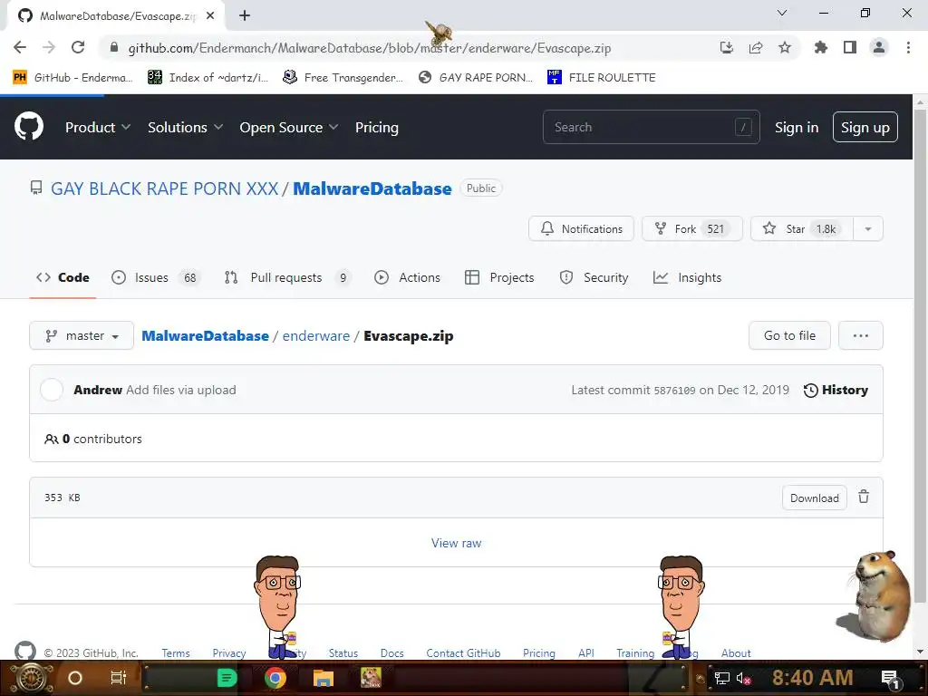The width and height of the screenshot is (928, 696).
Task: Open the tab search chevron in title bar
Action: [782, 13]
